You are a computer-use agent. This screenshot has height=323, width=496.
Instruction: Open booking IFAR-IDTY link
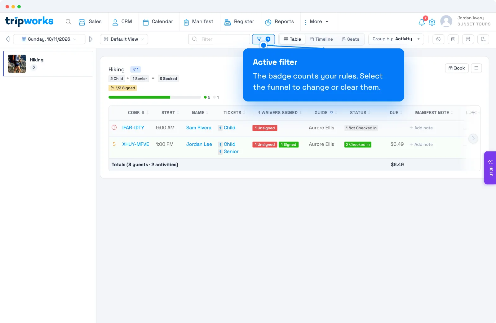[x=133, y=128]
